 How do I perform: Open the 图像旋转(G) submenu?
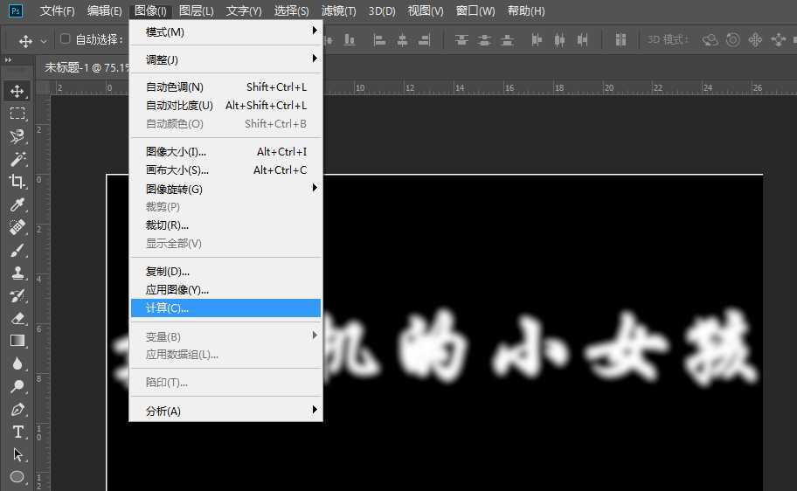coord(225,189)
